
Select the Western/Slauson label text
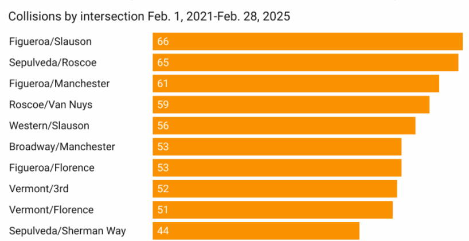[x=49, y=126]
